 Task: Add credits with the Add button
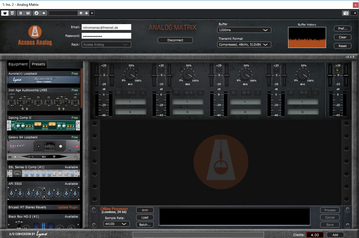tap(335, 235)
